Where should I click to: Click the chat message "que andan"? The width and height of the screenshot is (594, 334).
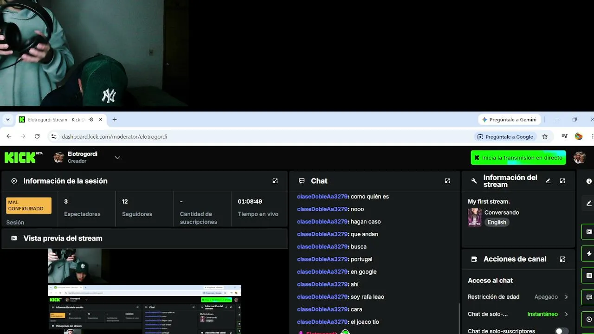click(x=364, y=234)
